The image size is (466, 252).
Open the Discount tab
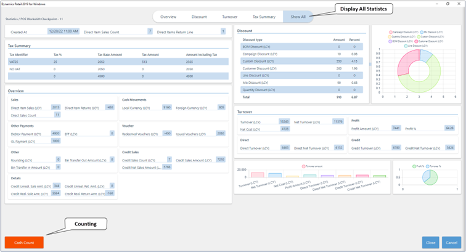(x=199, y=17)
